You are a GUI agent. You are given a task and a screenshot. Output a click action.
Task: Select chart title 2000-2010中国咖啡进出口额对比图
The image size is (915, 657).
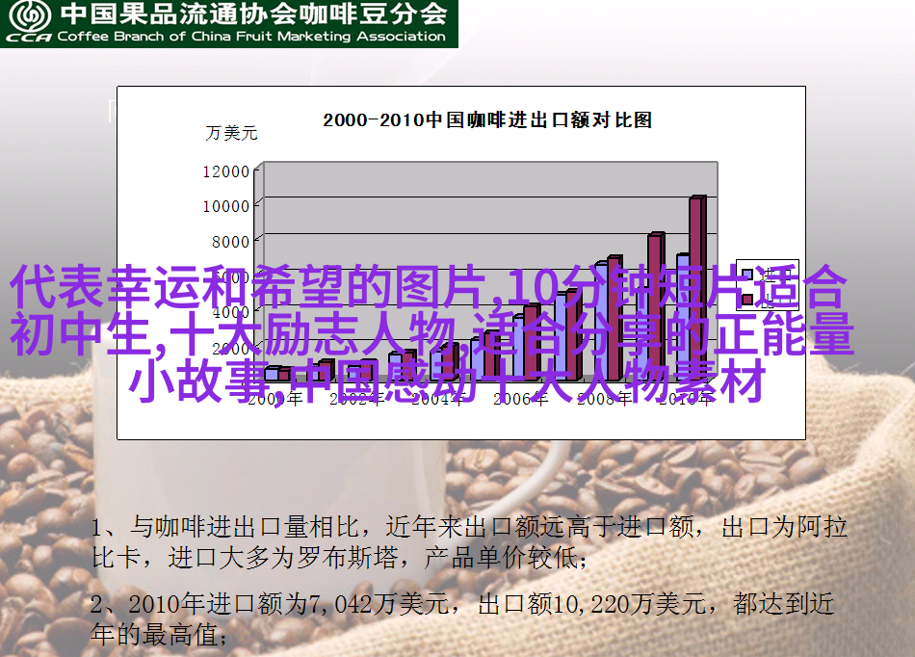pyautogui.click(x=486, y=120)
